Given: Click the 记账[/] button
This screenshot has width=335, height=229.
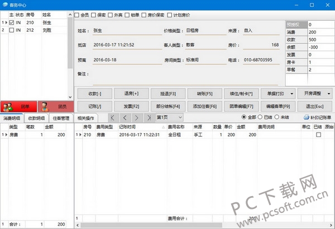Looking at the screenshot, I should 95,106.
